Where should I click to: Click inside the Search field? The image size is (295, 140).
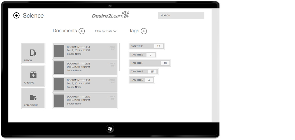coord(181,16)
